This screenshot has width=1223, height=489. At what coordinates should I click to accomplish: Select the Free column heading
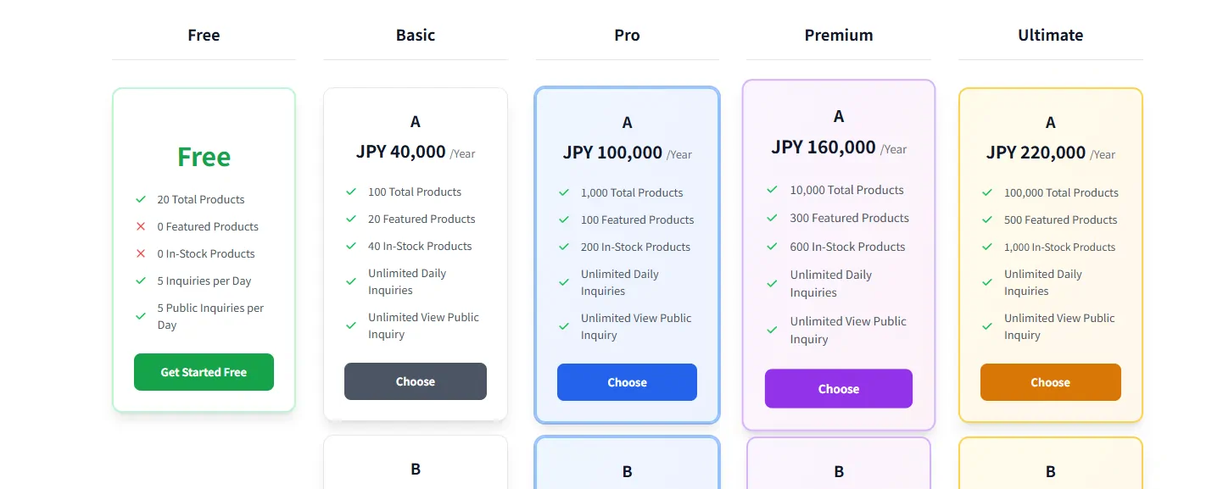204,35
